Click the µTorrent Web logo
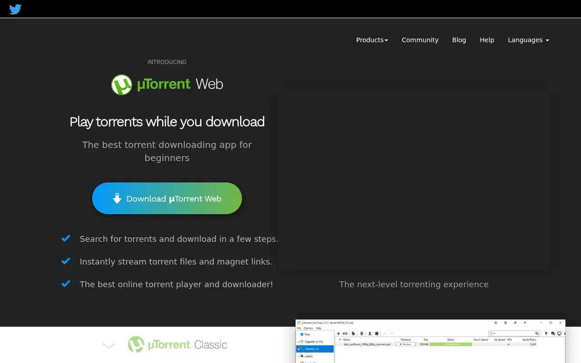581x363 pixels. 167,85
